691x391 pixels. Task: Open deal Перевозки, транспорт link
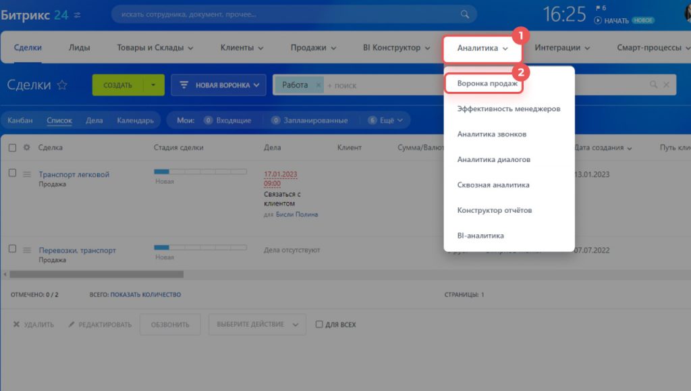click(x=77, y=251)
